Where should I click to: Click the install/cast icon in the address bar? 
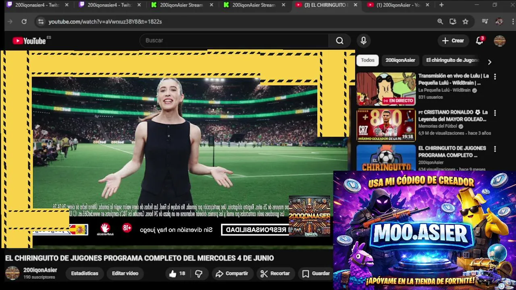click(453, 22)
